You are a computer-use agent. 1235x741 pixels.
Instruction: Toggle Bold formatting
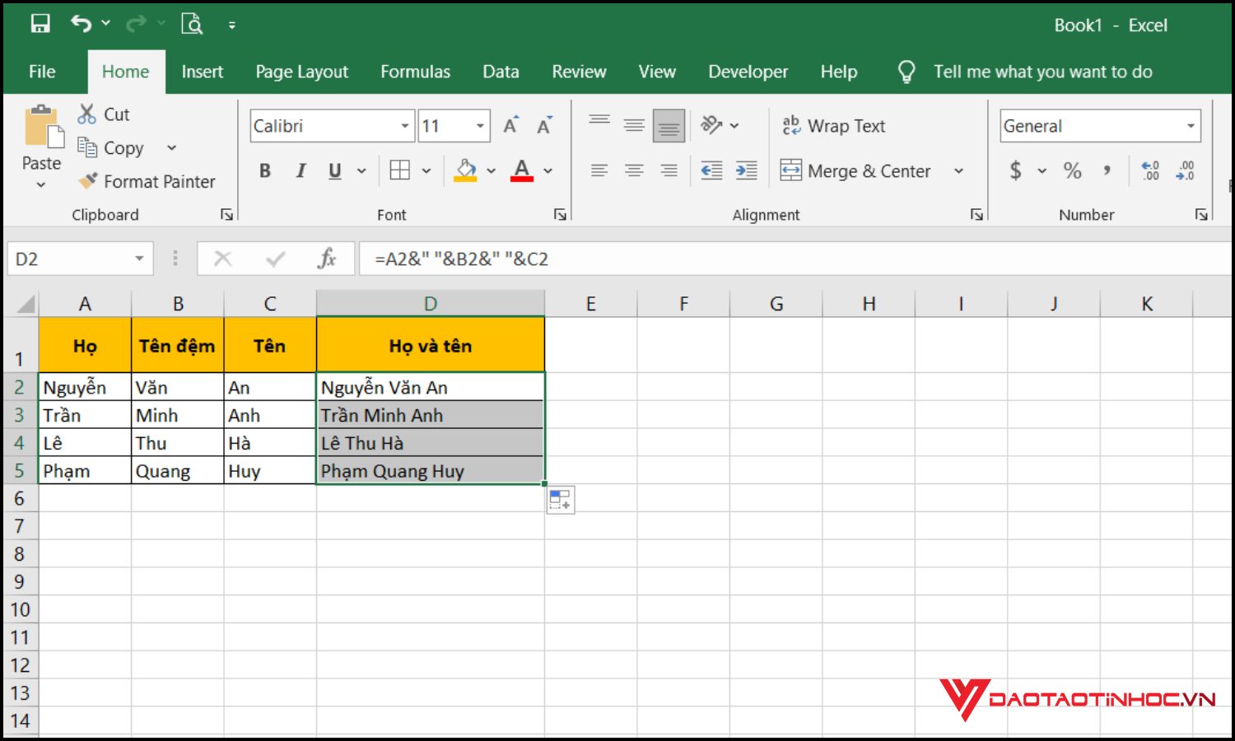point(264,170)
